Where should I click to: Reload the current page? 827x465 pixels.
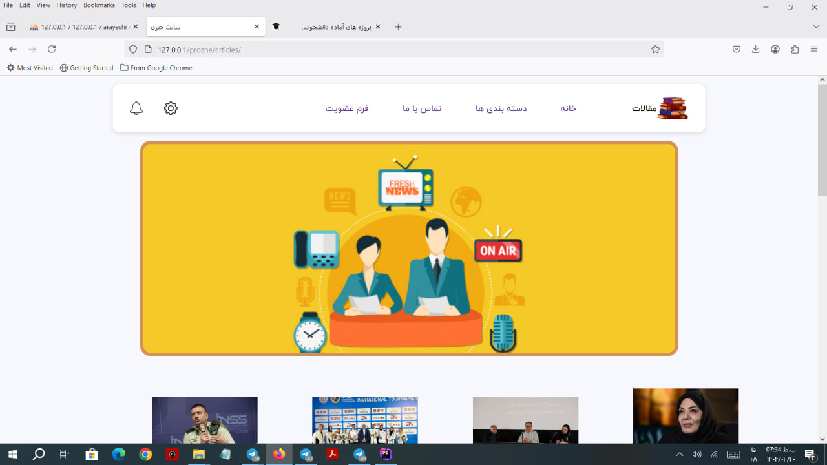point(52,50)
